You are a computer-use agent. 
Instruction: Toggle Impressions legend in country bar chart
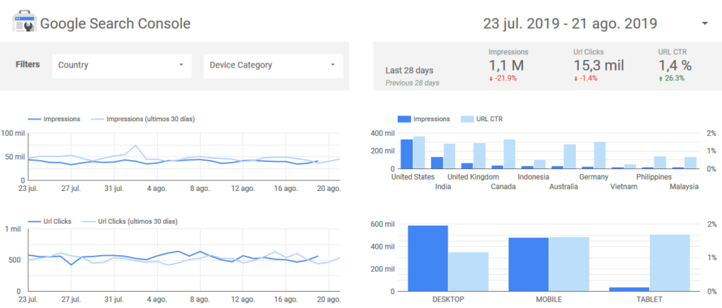[424, 119]
